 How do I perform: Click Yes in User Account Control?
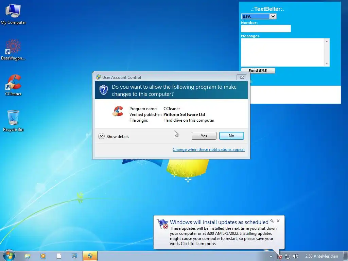tap(204, 136)
